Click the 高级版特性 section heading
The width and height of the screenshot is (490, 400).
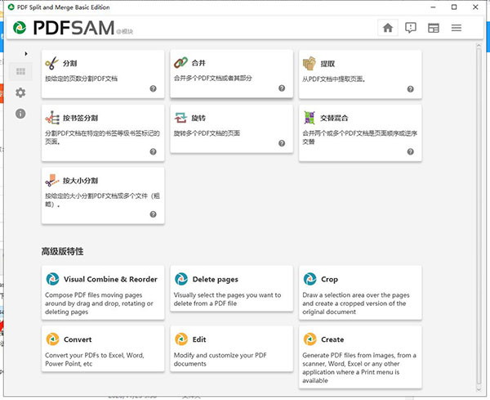(63, 251)
